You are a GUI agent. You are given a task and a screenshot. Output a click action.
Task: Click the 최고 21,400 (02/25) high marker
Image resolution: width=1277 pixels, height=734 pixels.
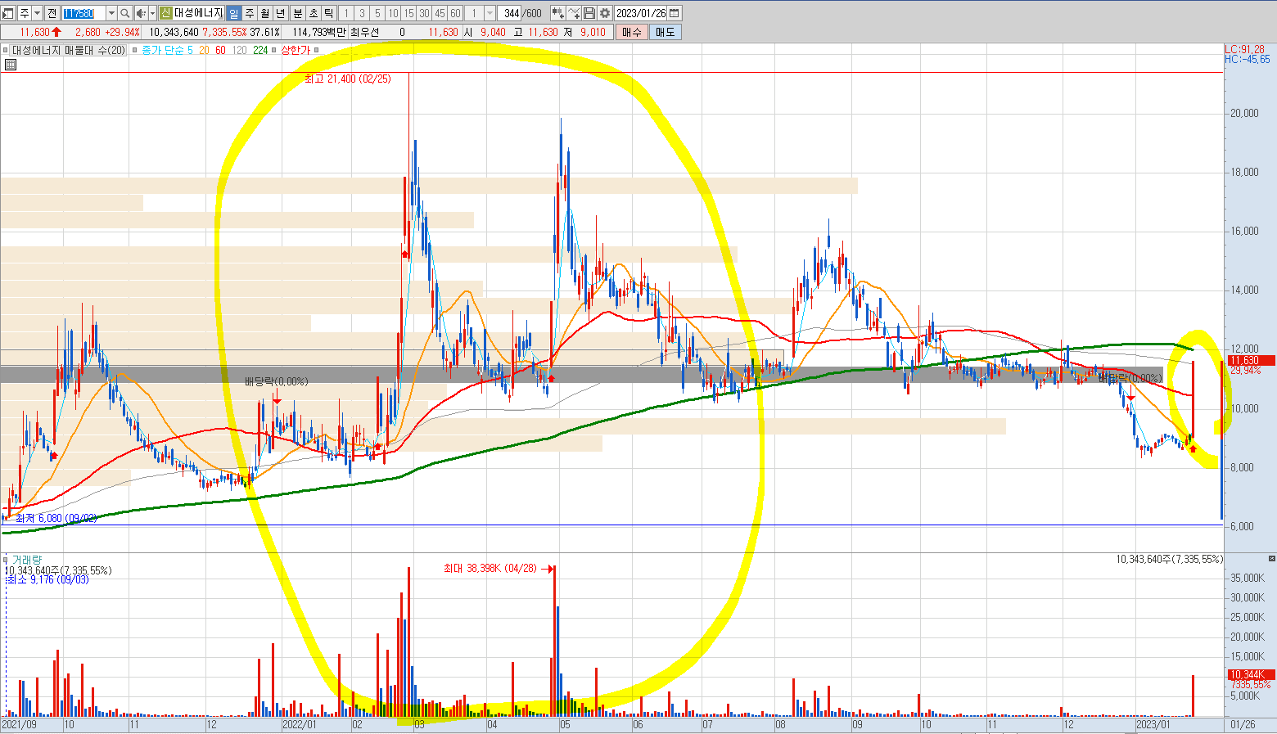point(347,79)
